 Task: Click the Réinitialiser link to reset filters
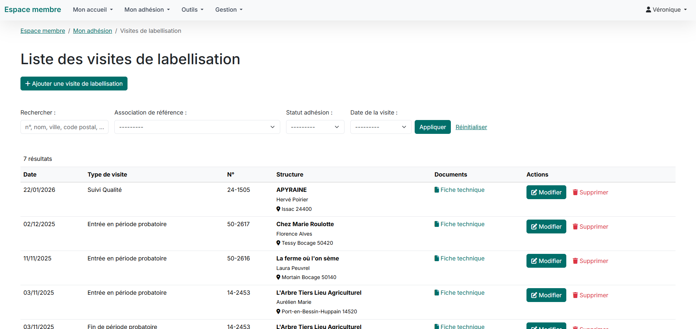(471, 127)
